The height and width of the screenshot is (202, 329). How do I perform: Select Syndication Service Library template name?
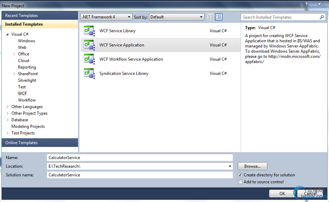124,73
